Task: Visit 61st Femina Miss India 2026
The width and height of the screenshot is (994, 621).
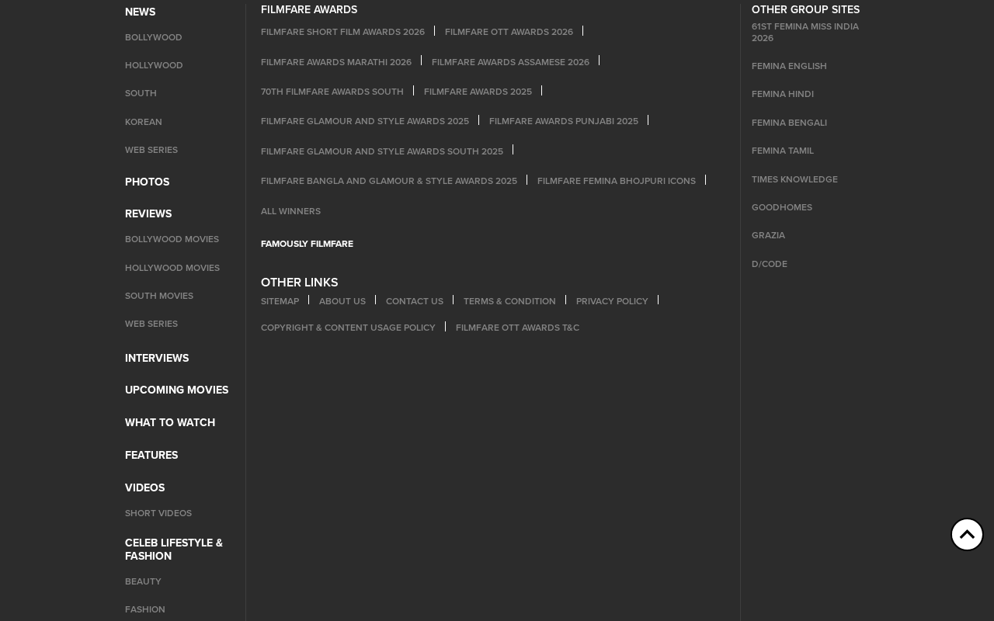Action: tap(805, 32)
